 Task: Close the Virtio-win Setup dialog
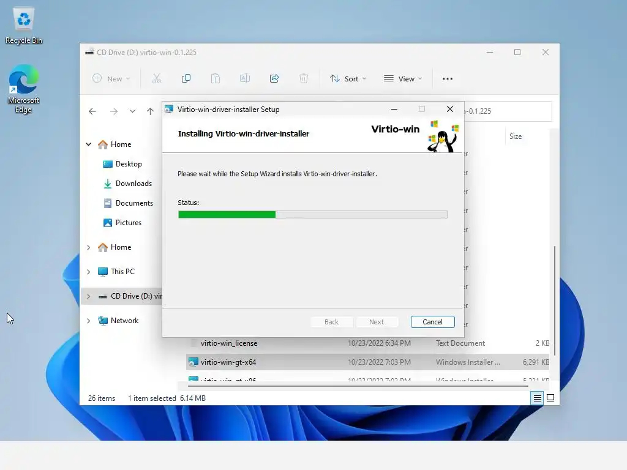tap(450, 109)
